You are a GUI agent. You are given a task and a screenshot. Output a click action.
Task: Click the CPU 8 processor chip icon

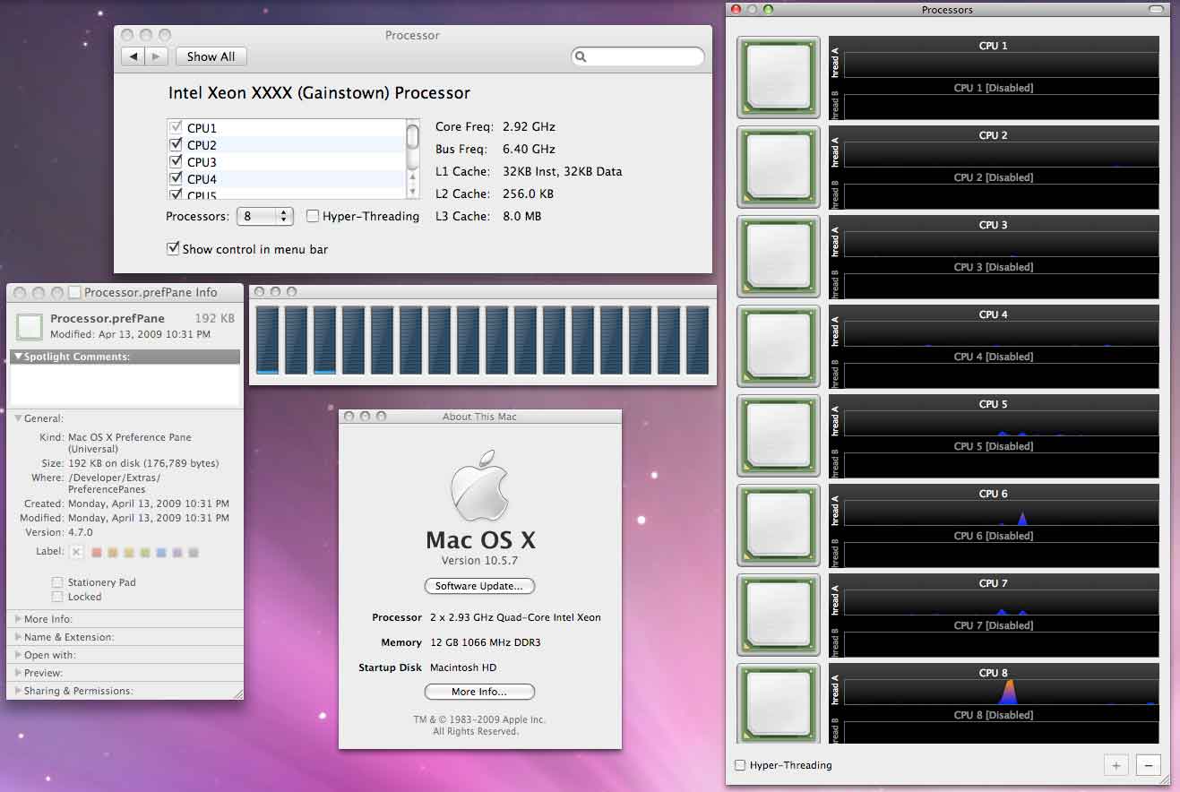point(778,704)
